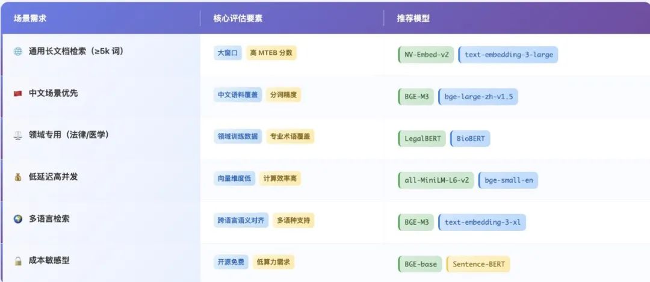Click the LegalBERT model tag
Image resolution: width=650 pixels, height=282 pixels.
pyautogui.click(x=422, y=138)
